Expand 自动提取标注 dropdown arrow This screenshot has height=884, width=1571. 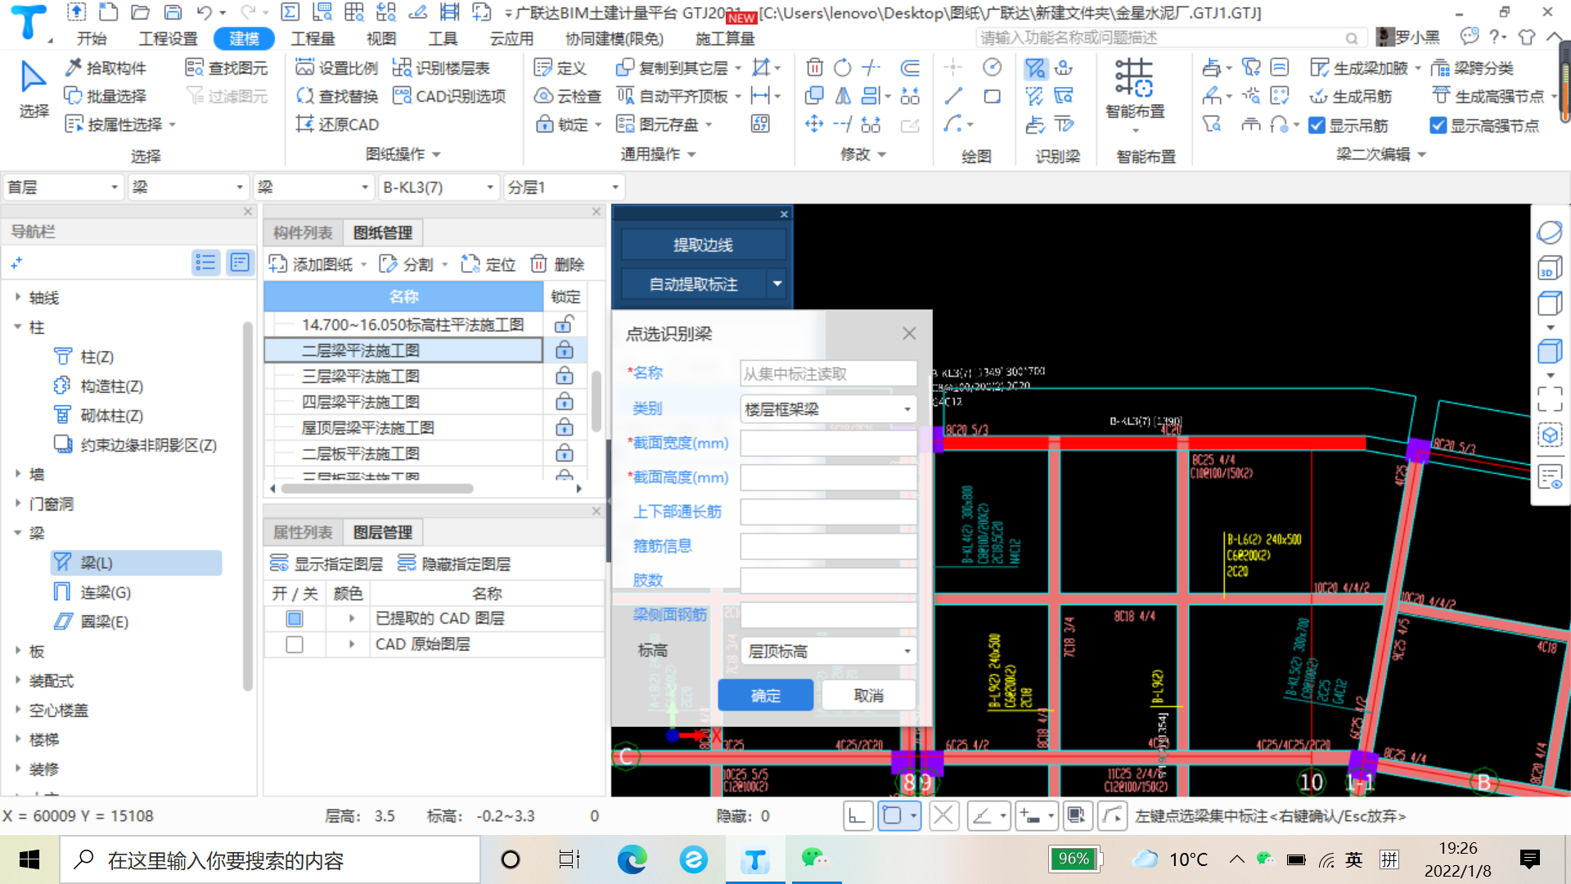(777, 284)
